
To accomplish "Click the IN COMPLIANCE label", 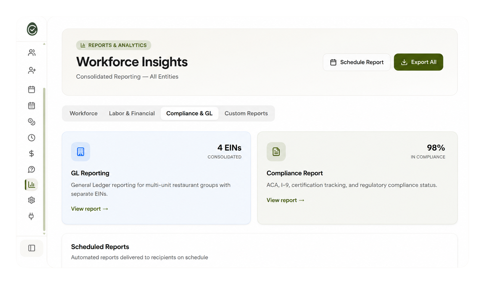I will click(x=428, y=157).
